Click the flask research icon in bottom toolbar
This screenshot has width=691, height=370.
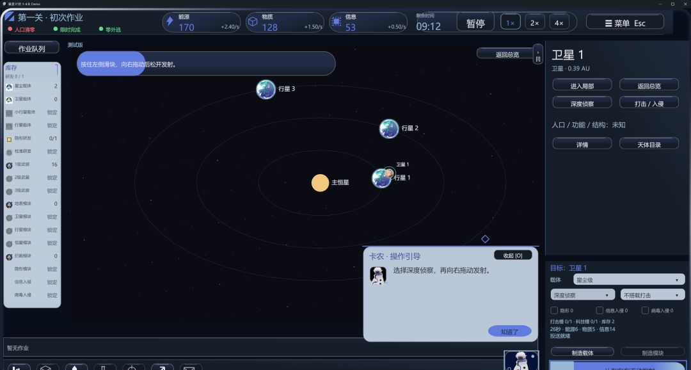[x=105, y=367]
